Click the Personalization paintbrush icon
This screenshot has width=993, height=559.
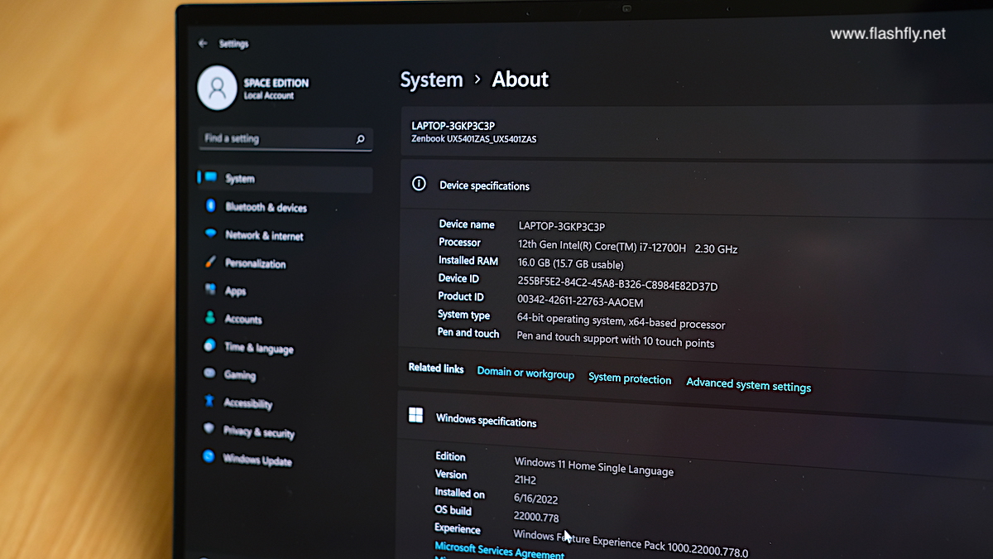(x=210, y=263)
